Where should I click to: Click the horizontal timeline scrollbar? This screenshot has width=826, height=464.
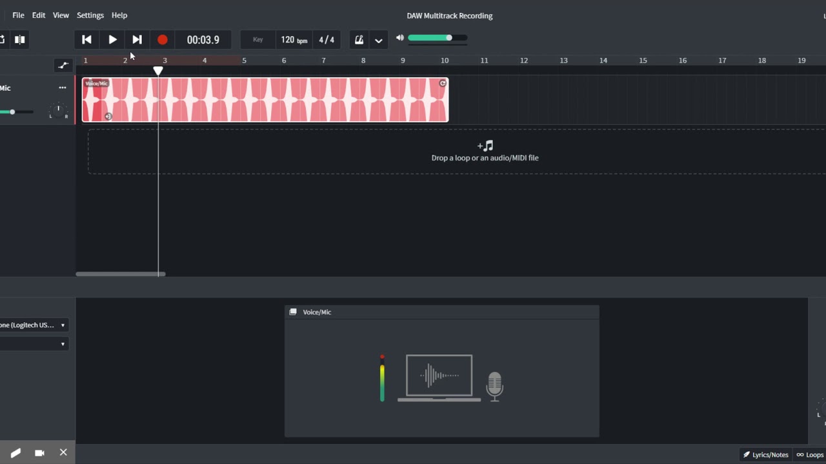pos(121,274)
